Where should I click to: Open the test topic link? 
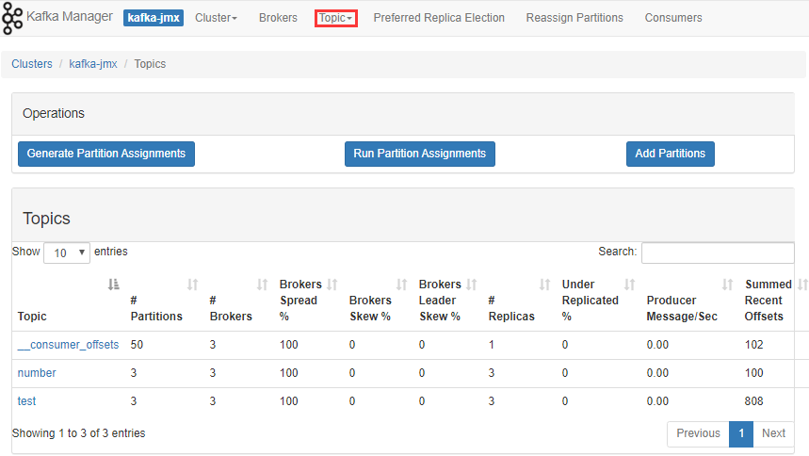26,401
